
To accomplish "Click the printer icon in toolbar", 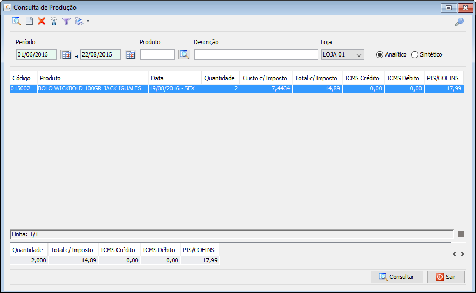I will [79, 22].
